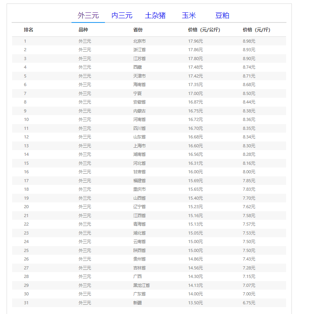Open the 豆粕 tab

[222, 16]
